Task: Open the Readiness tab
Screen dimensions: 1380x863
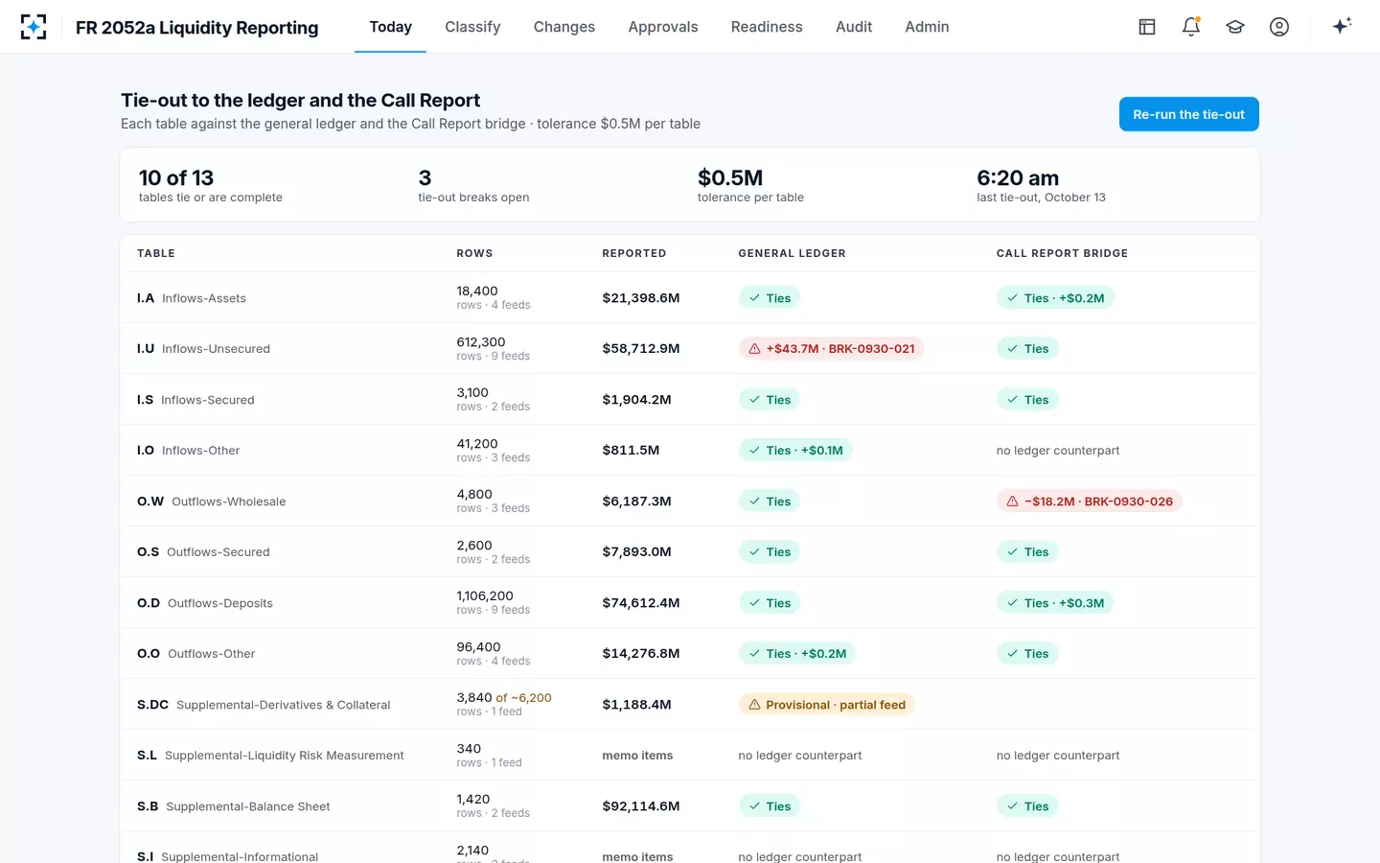Action: (x=767, y=27)
